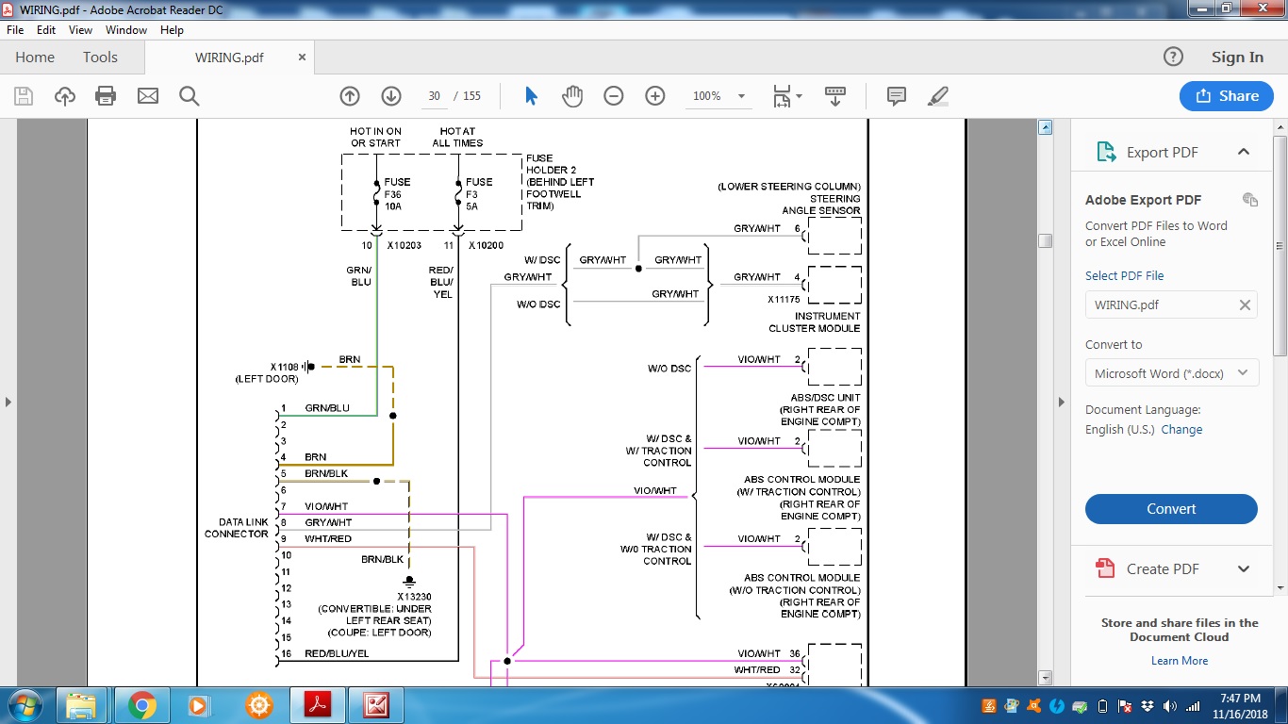Click the blue Convert button
Image resolution: width=1288 pixels, height=724 pixels.
tap(1171, 509)
